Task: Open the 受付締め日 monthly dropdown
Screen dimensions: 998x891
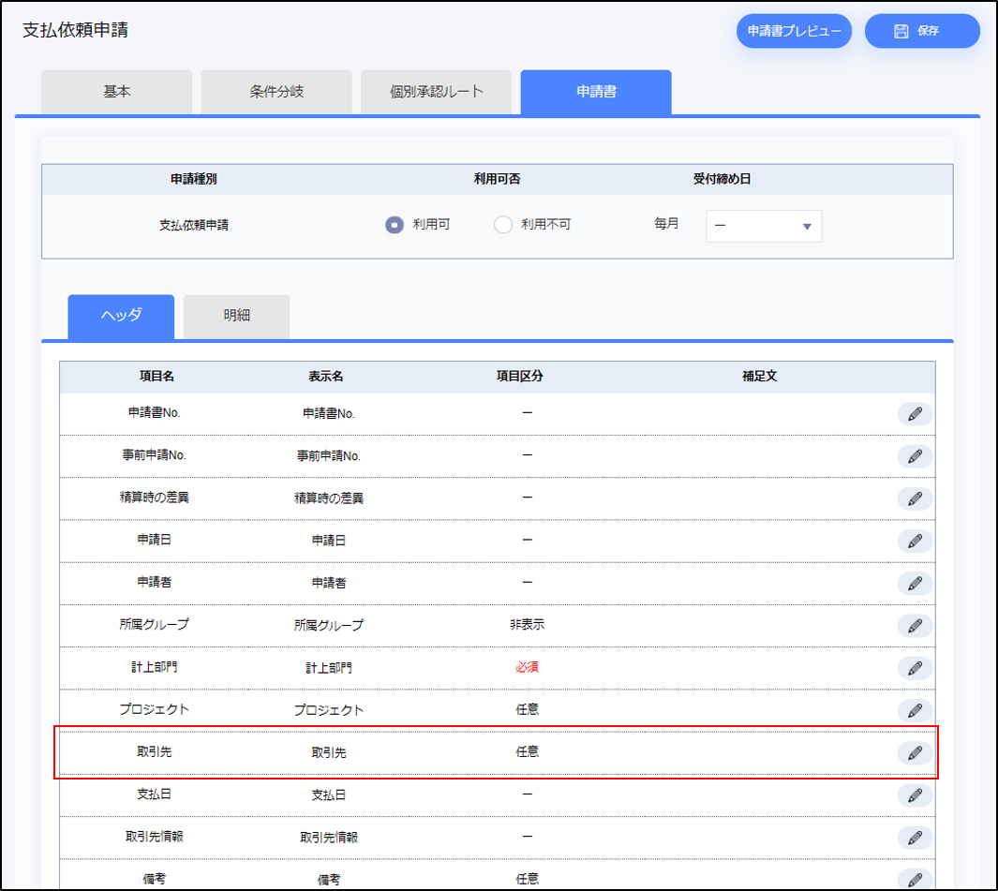Action: tap(764, 226)
